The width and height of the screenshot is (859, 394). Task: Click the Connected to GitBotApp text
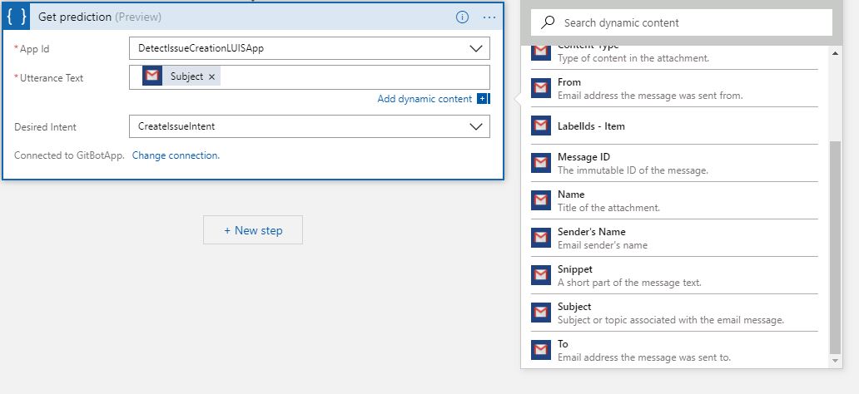[x=70, y=155]
